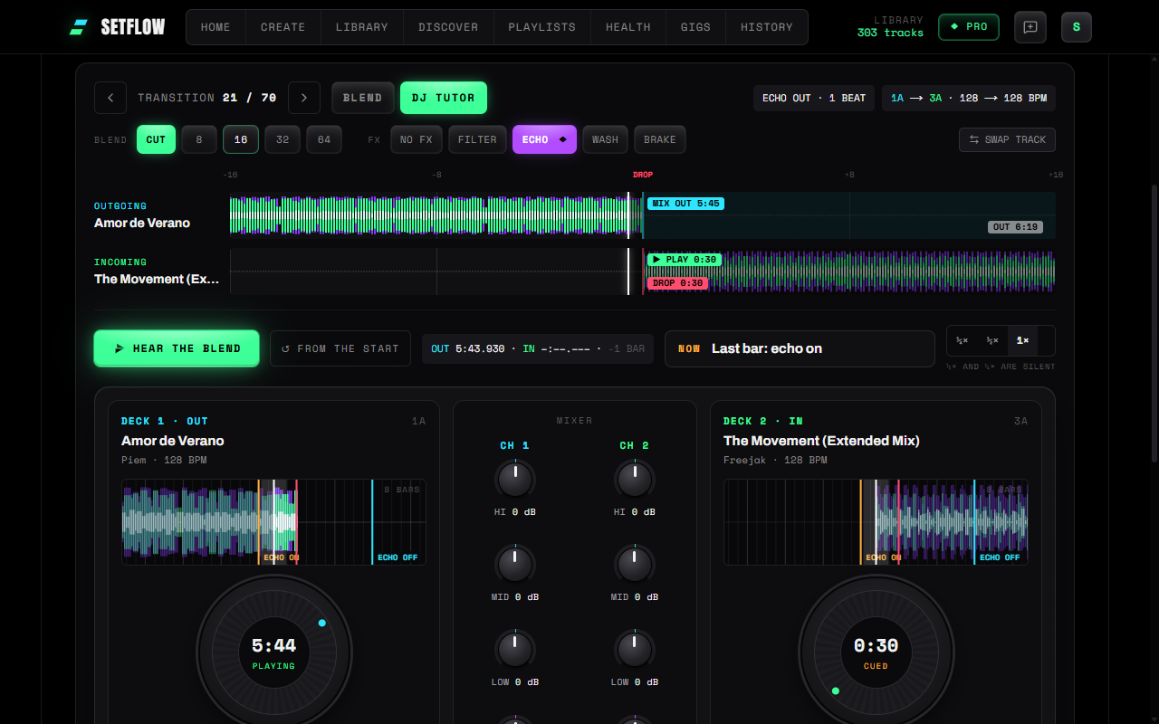1159x724 pixels.
Task: Open the Gigs section
Action: click(695, 27)
